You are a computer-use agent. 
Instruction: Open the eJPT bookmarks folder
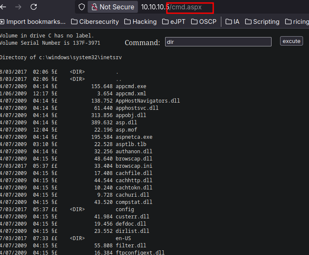174,22
